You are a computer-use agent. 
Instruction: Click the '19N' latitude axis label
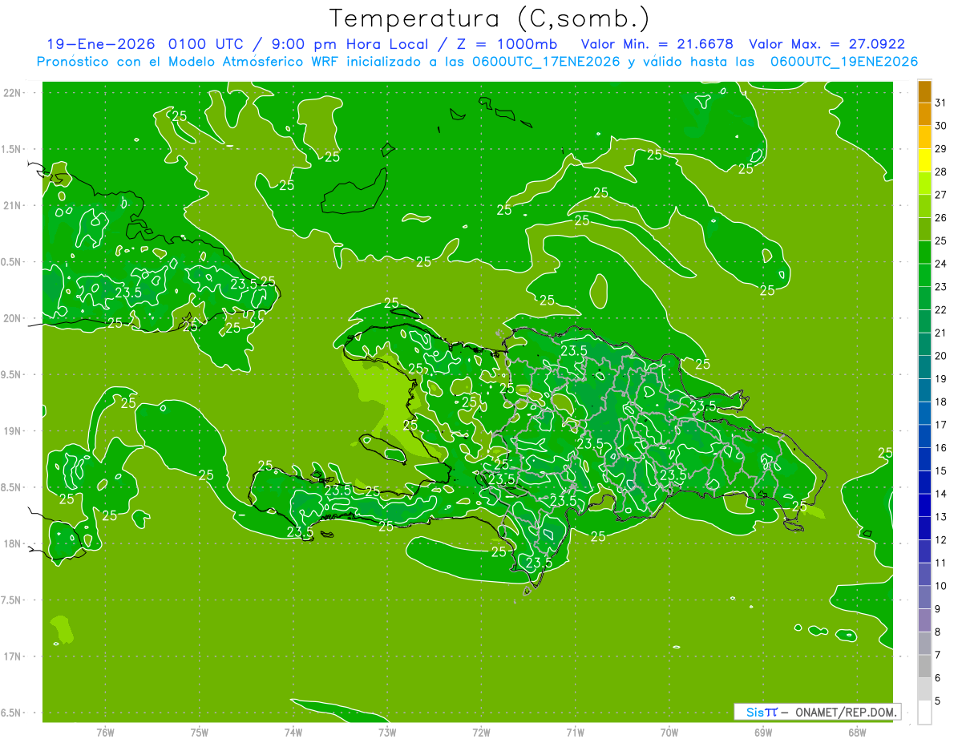point(12,431)
